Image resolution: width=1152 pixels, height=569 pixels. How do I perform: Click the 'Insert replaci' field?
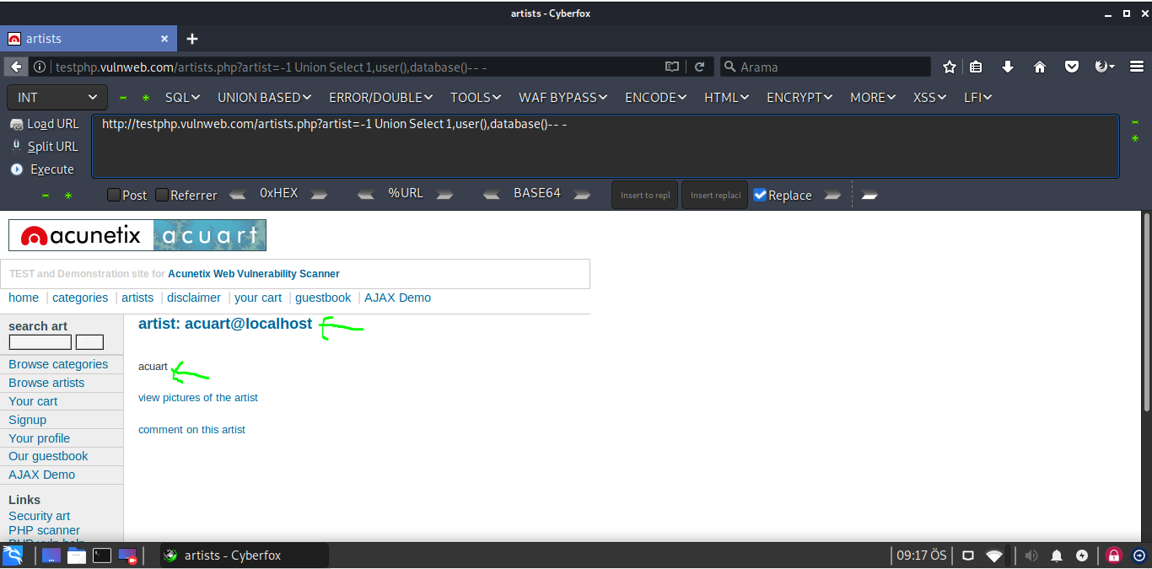tap(715, 195)
